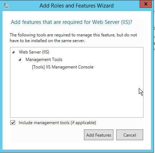This screenshot has width=155, height=153.
Task: Select the Web Server (IIS) tree label
Action: click(34, 52)
